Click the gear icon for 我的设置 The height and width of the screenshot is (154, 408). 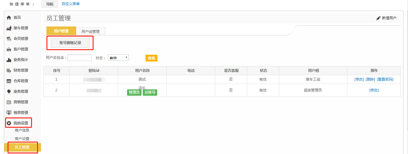point(9,123)
